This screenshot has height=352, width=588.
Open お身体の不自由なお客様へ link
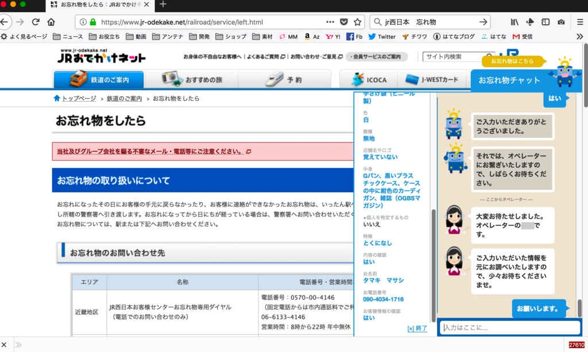pos(212,57)
